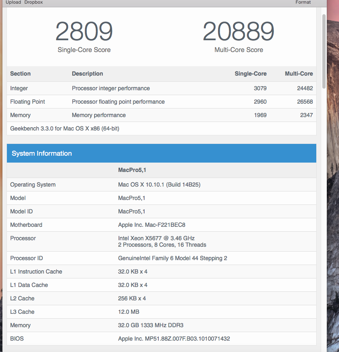Image resolution: width=339 pixels, height=352 pixels.
Task: Select the multi-core score 20889
Action: 238,31
